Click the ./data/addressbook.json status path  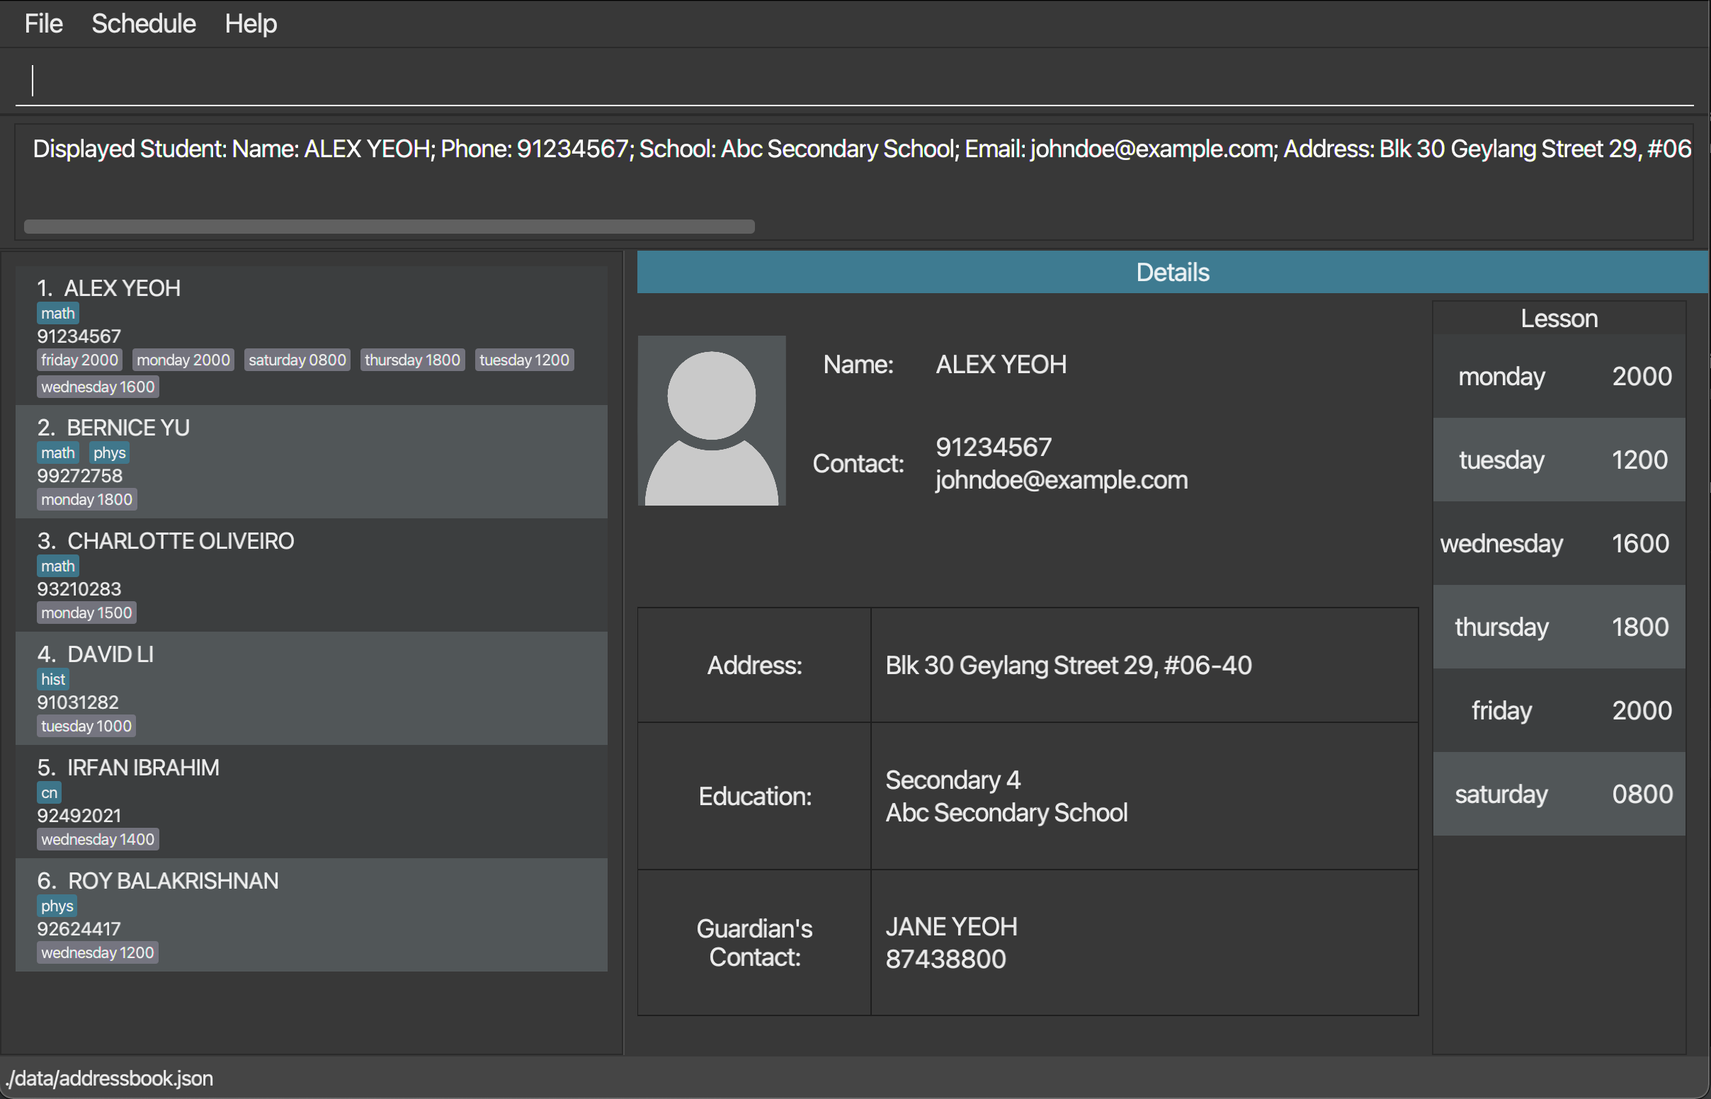click(x=109, y=1078)
